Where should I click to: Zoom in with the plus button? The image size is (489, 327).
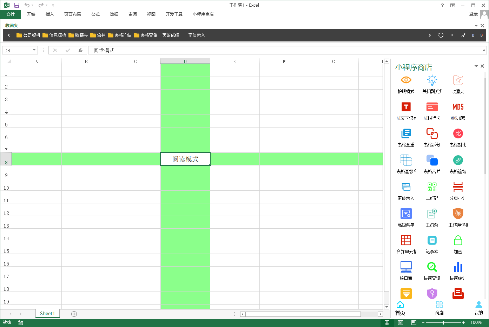click(464, 322)
